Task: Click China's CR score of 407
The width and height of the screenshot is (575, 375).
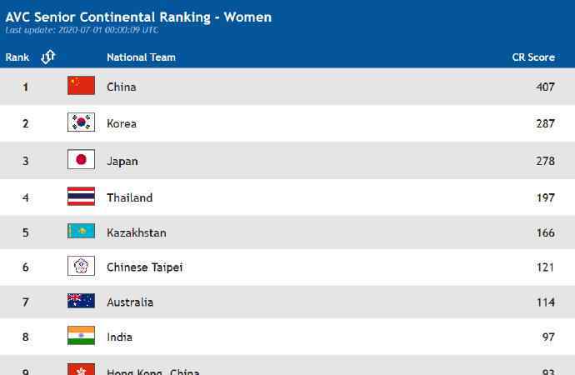Action: coord(545,87)
